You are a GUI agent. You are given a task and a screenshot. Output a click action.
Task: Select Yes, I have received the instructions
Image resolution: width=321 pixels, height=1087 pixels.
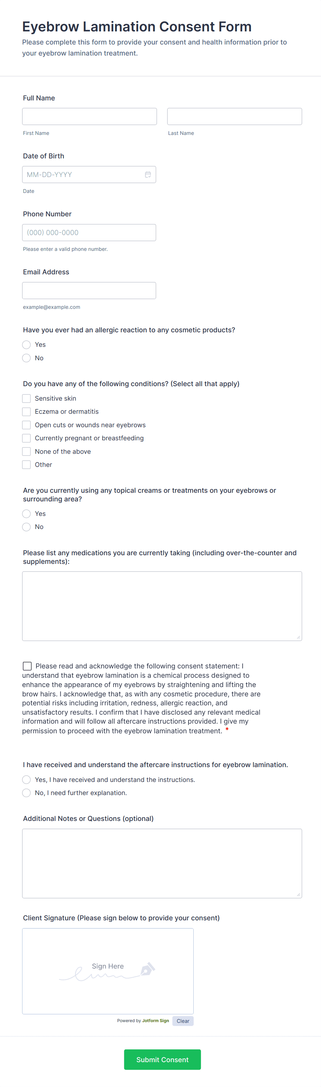tap(26, 780)
